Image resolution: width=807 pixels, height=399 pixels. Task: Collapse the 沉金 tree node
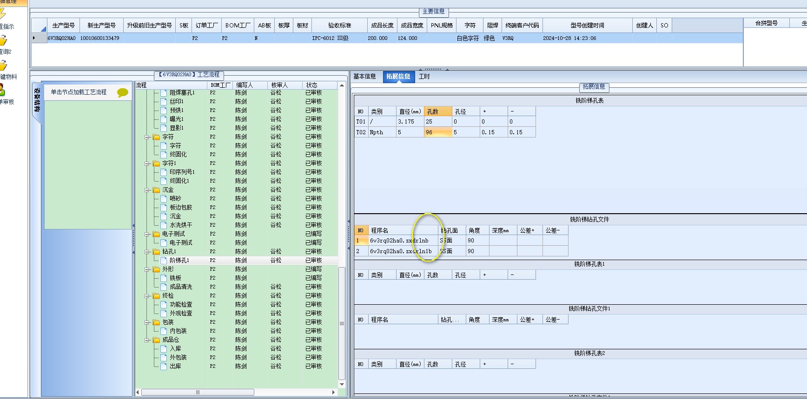(147, 190)
